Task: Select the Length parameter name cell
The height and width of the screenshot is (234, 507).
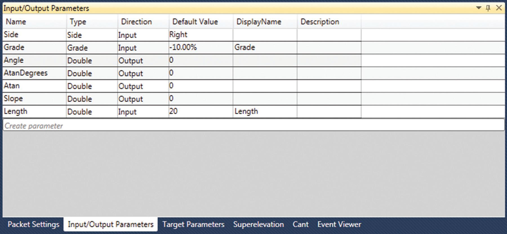Action: tap(35, 111)
